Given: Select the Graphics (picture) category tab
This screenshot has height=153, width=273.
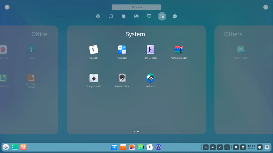Looking at the screenshot, I should (x=136, y=16).
